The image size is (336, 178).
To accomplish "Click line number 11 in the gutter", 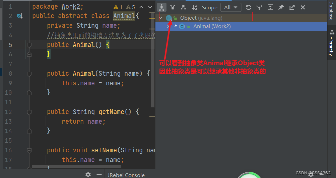I will coord(8,102).
